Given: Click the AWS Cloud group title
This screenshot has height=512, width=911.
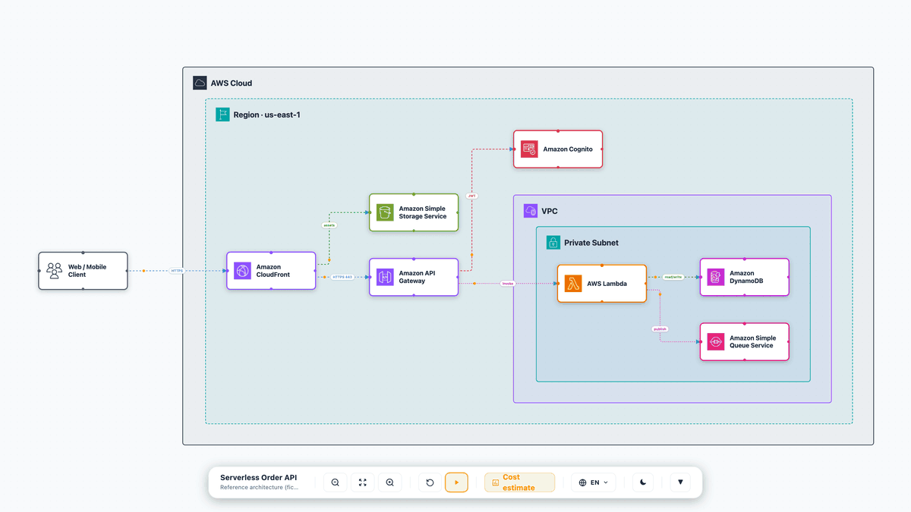Looking at the screenshot, I should coord(232,83).
